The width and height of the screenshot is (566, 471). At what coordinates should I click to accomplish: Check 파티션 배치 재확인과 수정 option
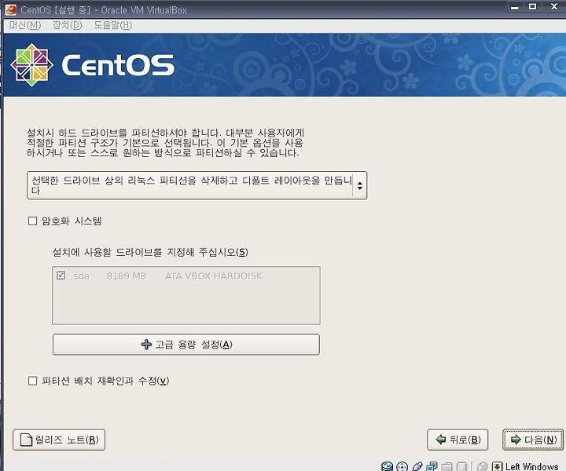[x=32, y=381]
